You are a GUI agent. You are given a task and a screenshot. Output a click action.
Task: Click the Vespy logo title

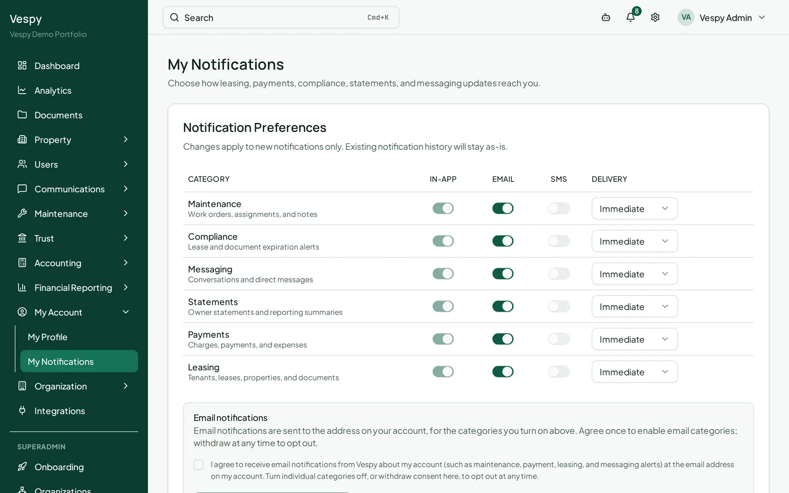pyautogui.click(x=26, y=19)
